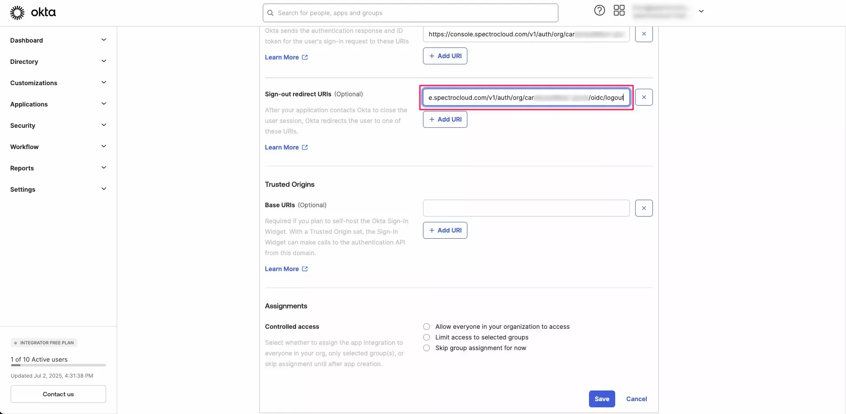The image size is (846, 414).
Task: Clear the Base URIs field using its X icon
Action: [644, 208]
